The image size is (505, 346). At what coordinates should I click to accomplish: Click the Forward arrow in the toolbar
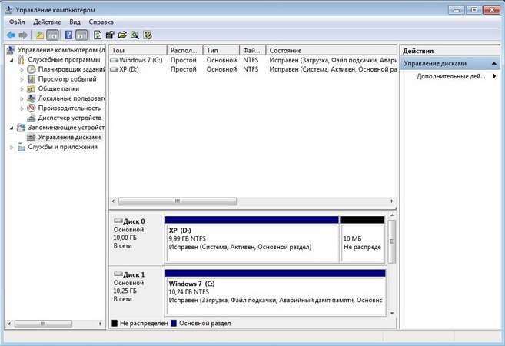coord(23,35)
